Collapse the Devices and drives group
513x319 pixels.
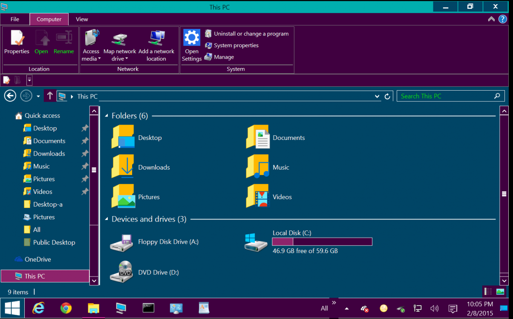click(107, 219)
